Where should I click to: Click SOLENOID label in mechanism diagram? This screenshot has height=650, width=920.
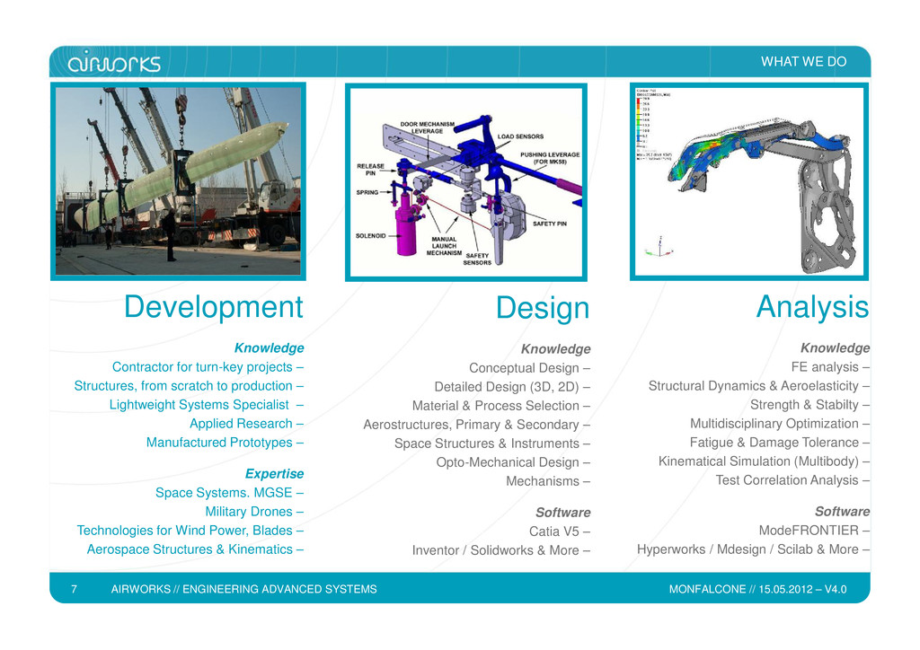[370, 236]
